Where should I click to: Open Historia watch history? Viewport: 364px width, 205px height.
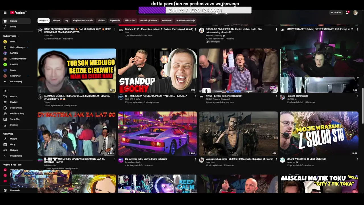(x=16, y=97)
